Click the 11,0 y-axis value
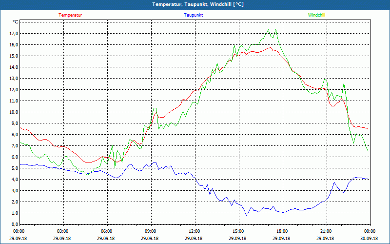 click(14, 101)
